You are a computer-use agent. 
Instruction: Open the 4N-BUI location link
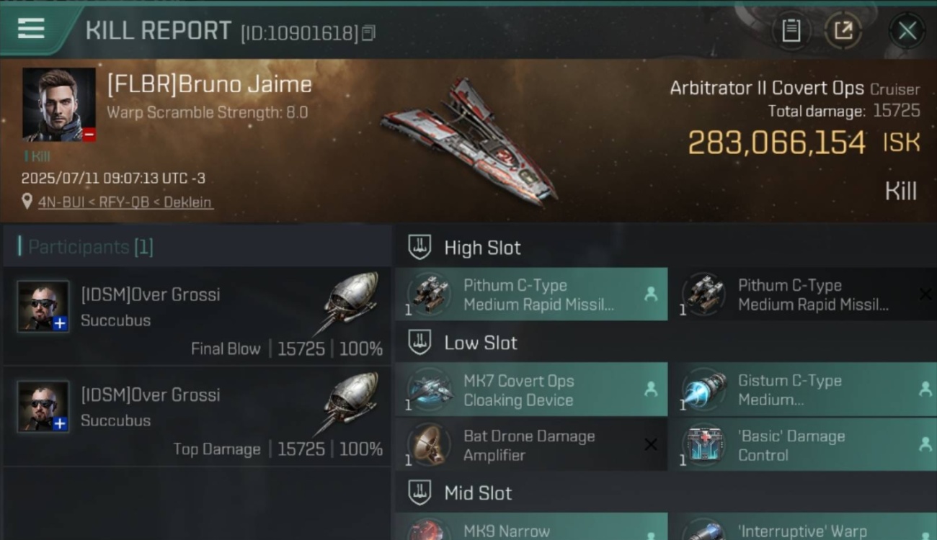(x=125, y=202)
